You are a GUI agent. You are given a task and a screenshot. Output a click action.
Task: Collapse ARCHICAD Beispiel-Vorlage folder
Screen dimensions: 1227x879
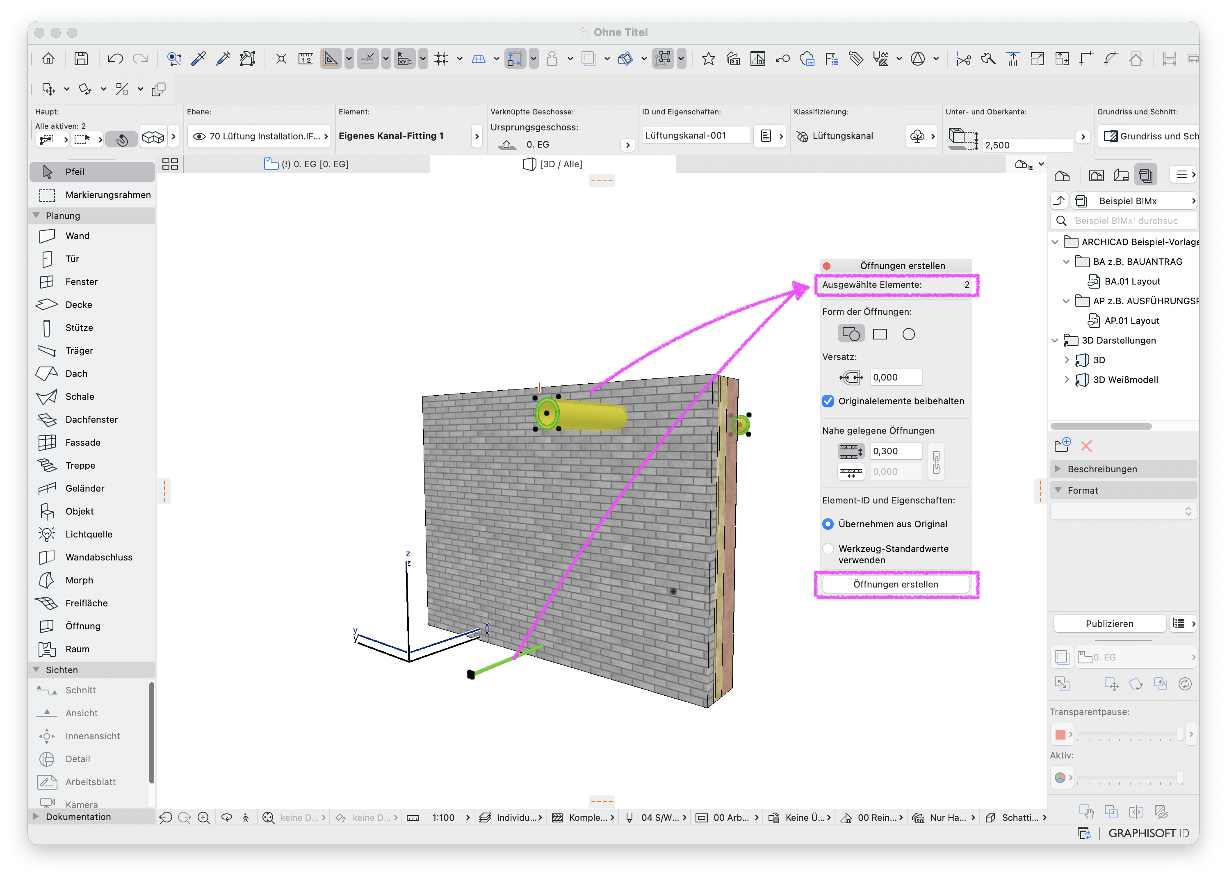click(x=1055, y=242)
